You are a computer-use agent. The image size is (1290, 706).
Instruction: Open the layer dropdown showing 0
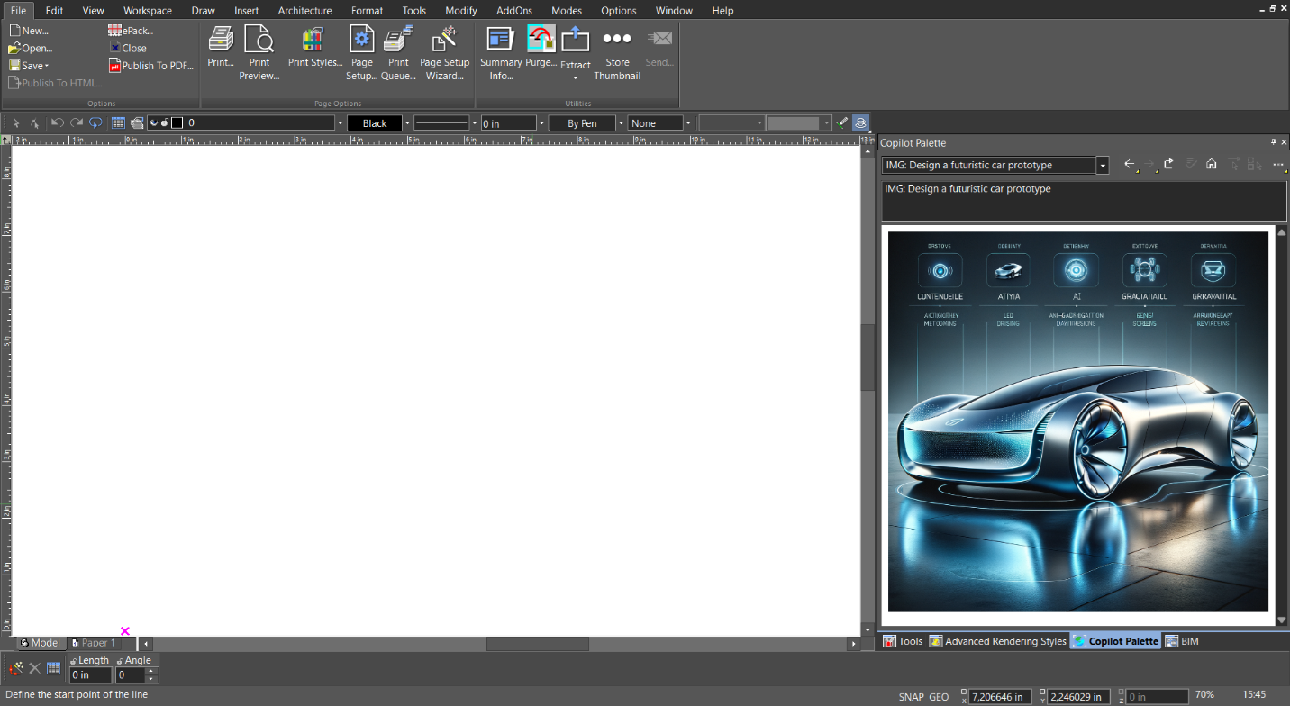point(340,123)
